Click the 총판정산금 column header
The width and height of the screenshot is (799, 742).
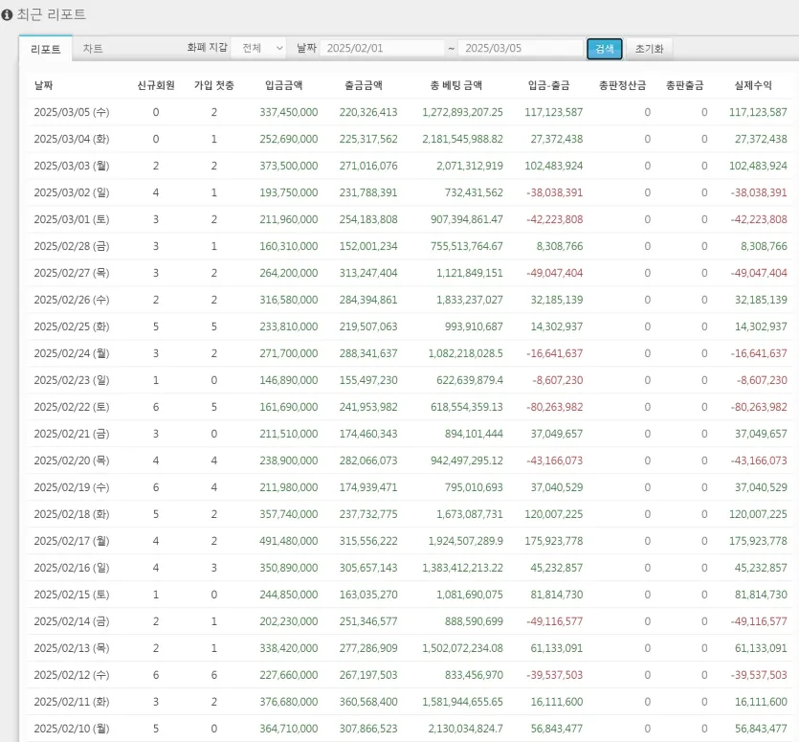pyautogui.click(x=622, y=85)
